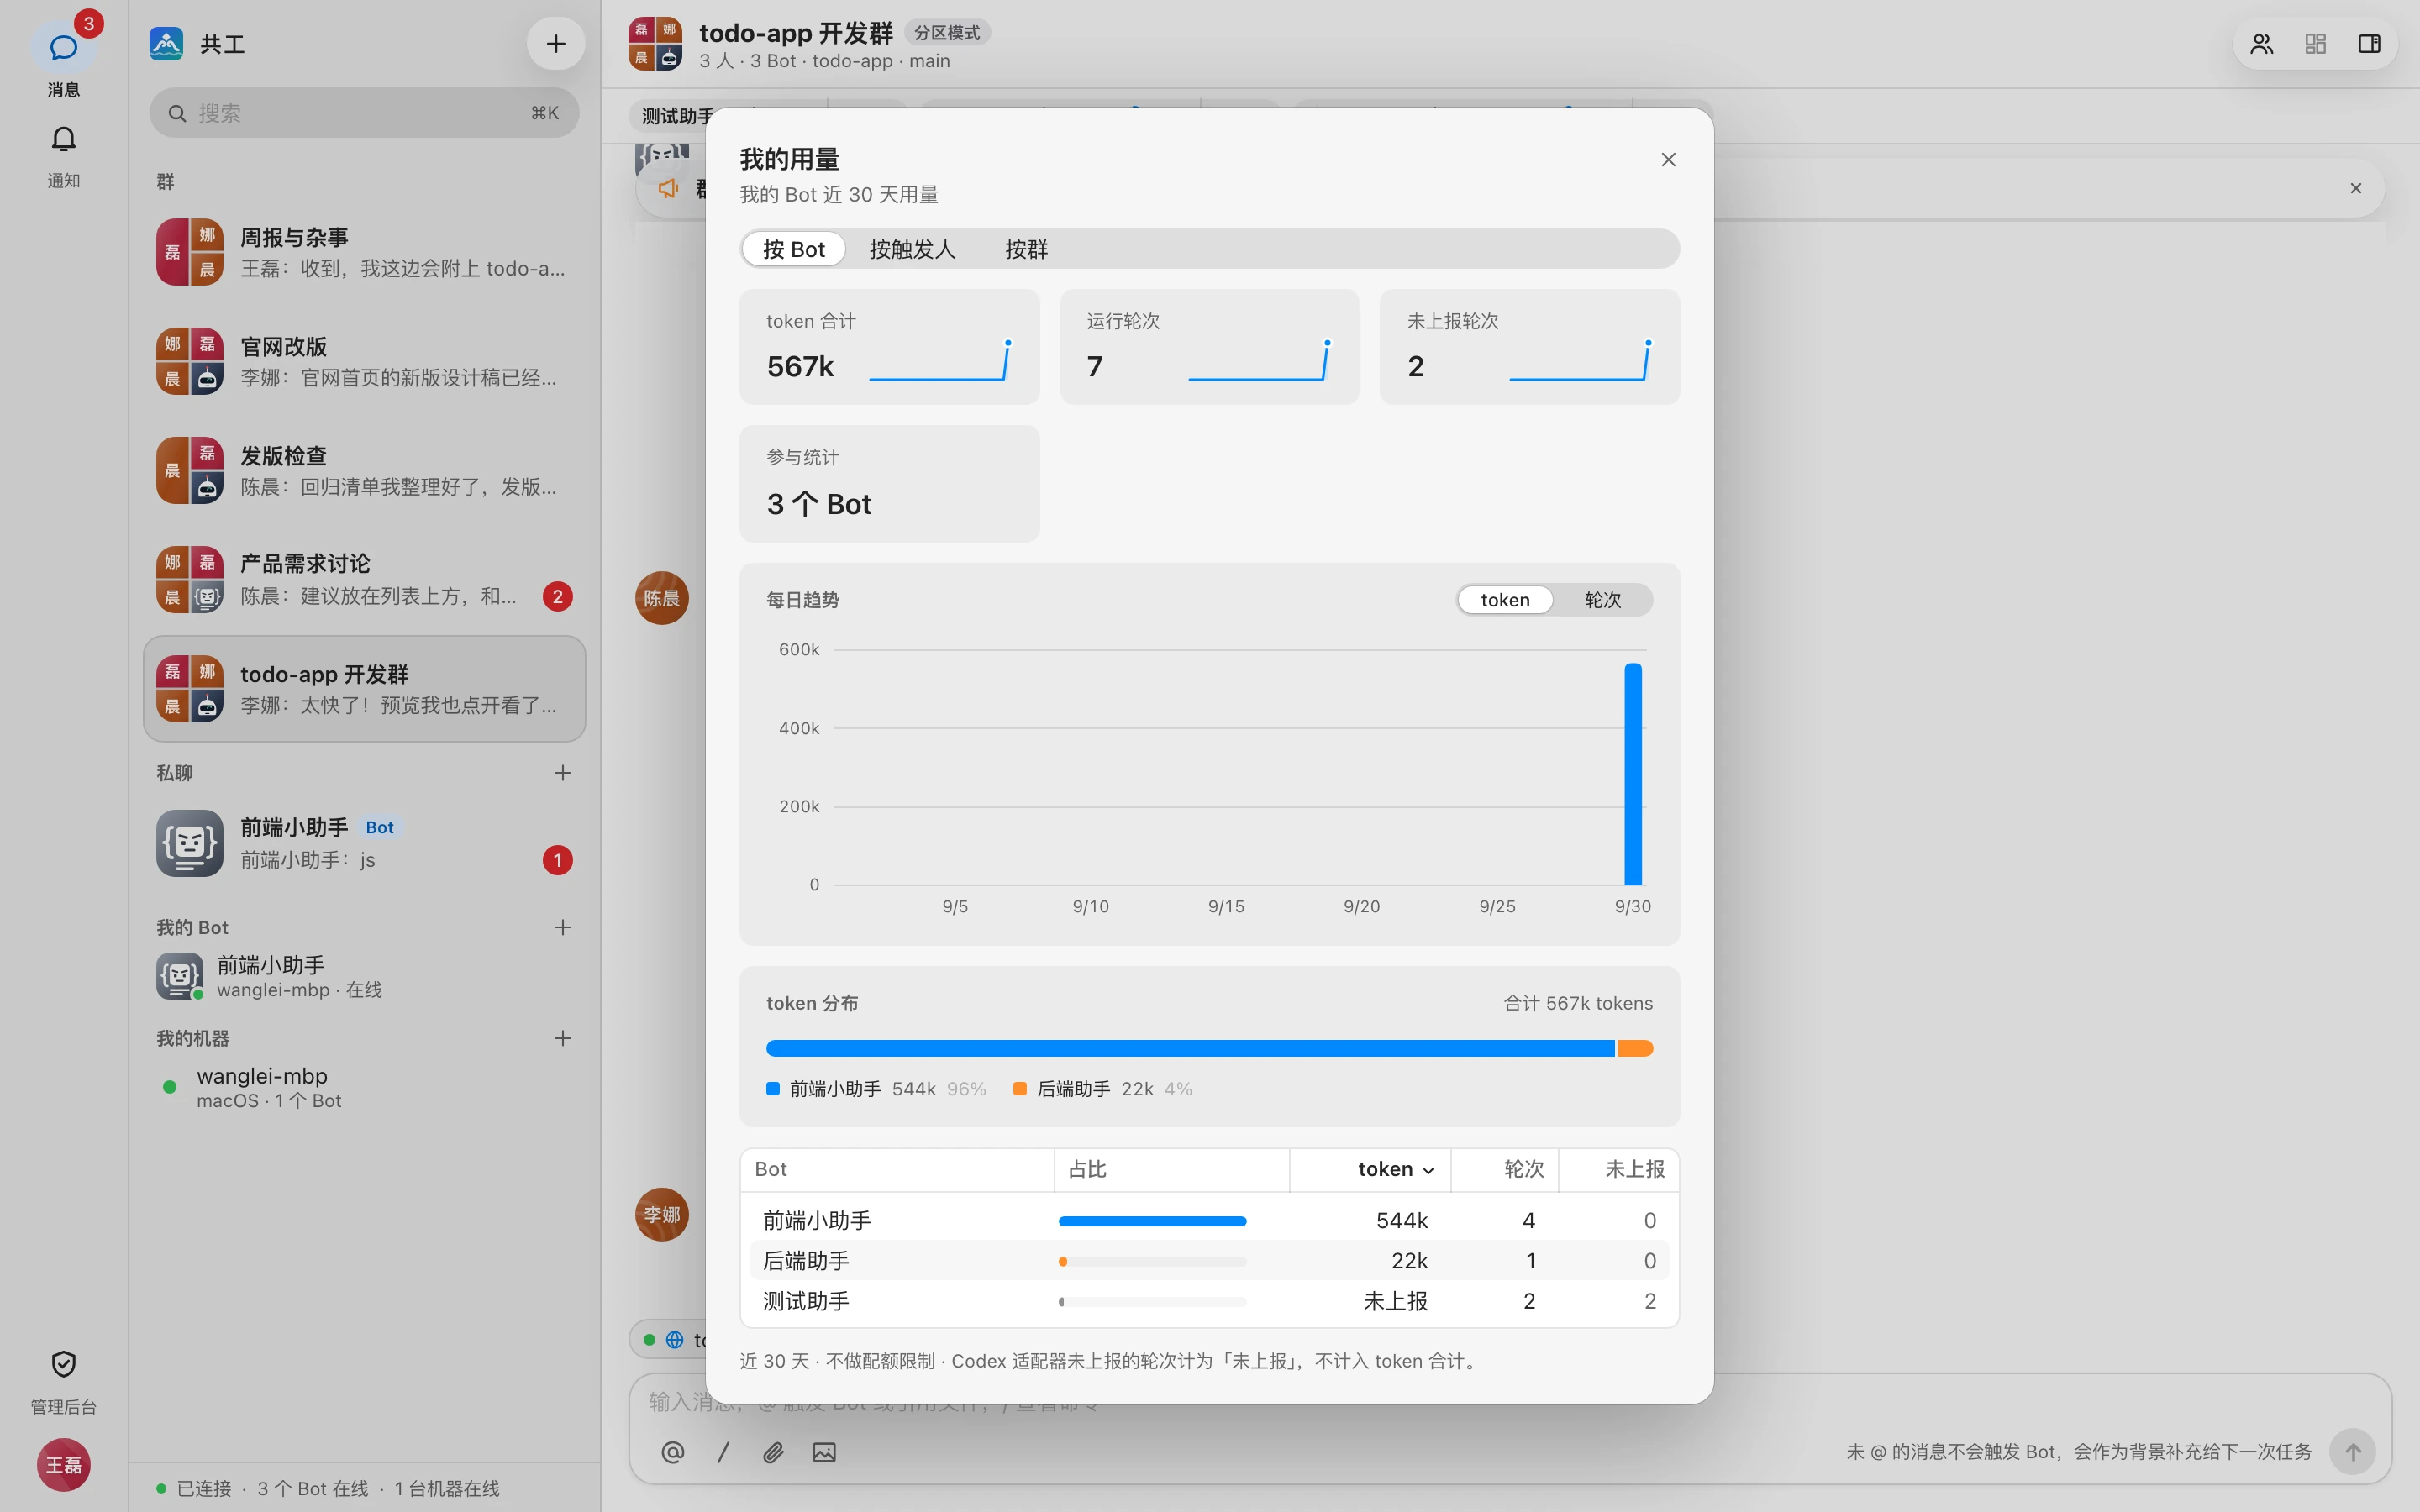Click the 后端助手 table row
The image size is (2420, 1512).
tap(1209, 1261)
